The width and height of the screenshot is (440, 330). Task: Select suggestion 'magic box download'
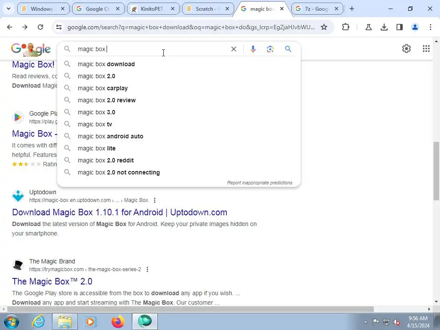coord(179,64)
